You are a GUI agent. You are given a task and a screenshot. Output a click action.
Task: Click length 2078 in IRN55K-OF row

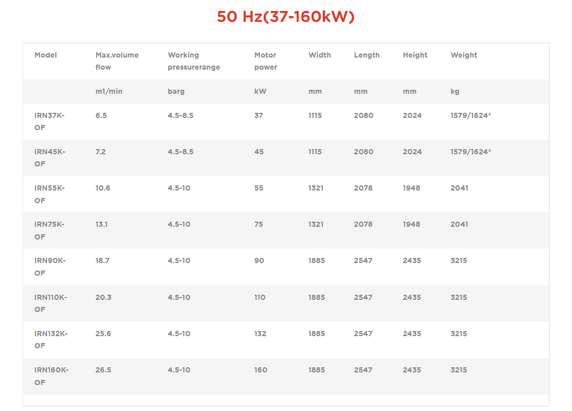[x=363, y=188]
